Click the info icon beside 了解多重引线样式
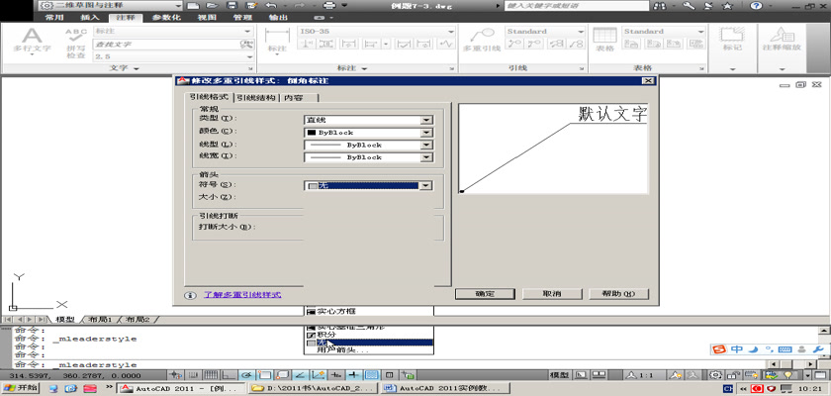Viewport: 831px width, 396px height. [190, 295]
